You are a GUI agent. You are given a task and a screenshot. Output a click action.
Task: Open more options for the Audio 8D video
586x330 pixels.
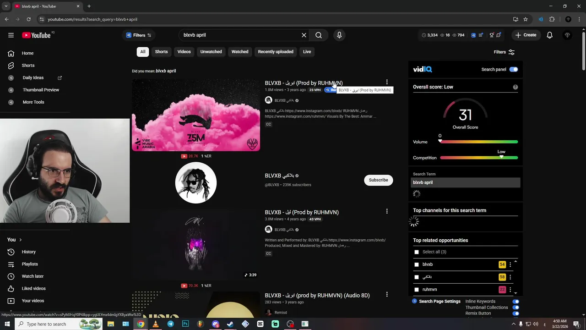coord(387,294)
